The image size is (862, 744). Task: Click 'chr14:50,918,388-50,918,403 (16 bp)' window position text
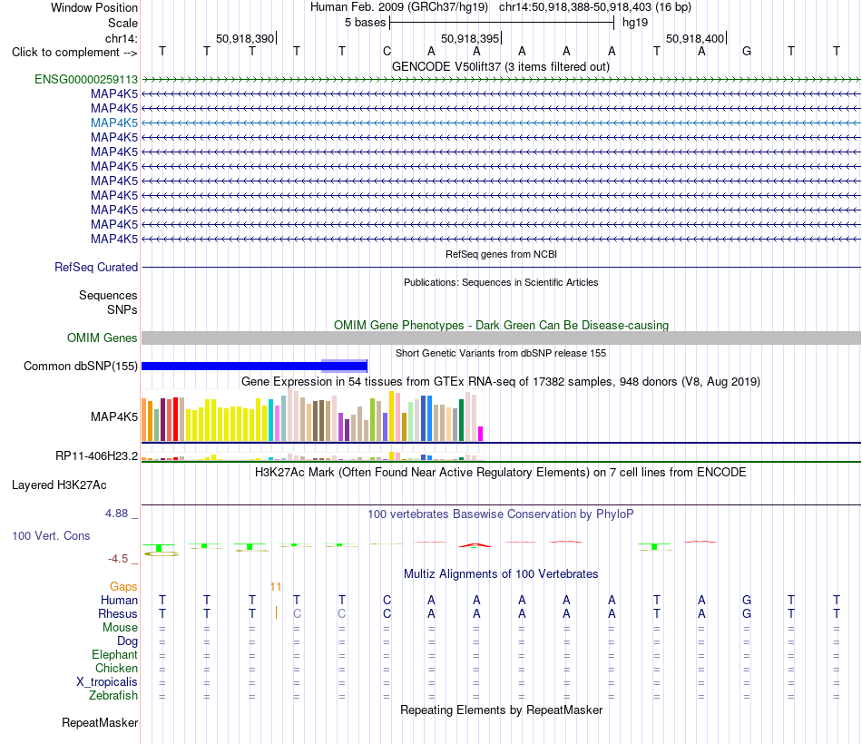coord(595,7)
